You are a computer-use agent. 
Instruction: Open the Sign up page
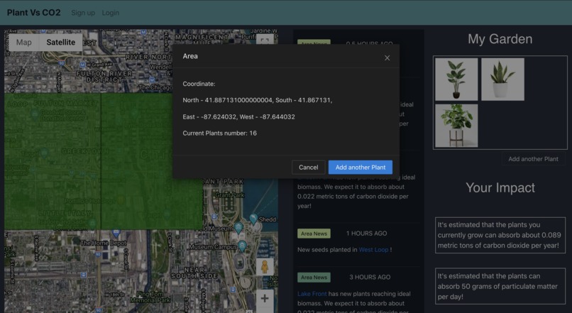[x=83, y=13]
